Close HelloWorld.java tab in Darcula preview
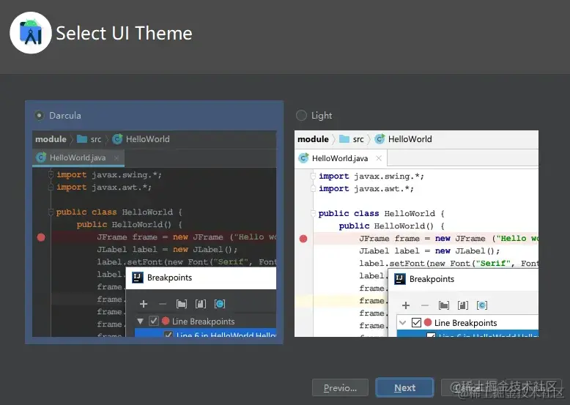The width and height of the screenshot is (570, 405). tap(116, 157)
